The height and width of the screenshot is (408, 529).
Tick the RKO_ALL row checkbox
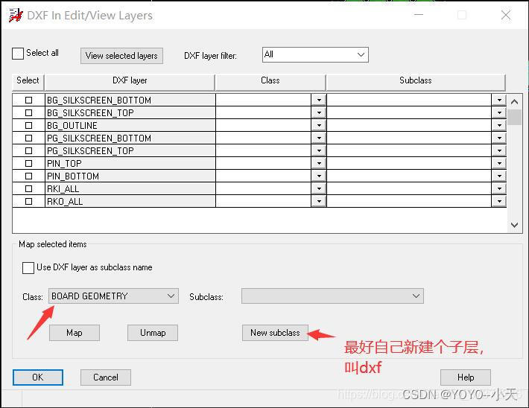29,202
